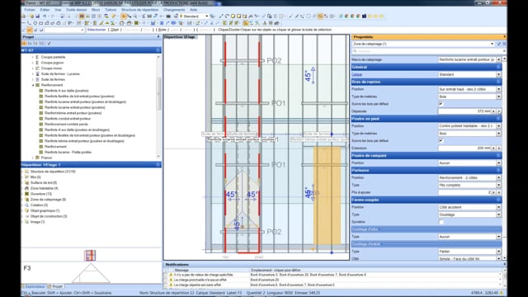Click the properties search input field
The height and width of the screenshot is (297, 528).
[427, 51]
